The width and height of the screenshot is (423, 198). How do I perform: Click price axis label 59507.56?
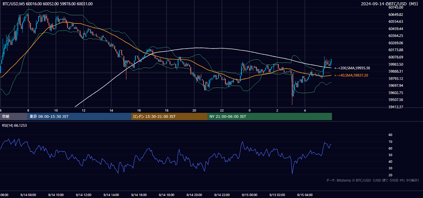[396, 100]
